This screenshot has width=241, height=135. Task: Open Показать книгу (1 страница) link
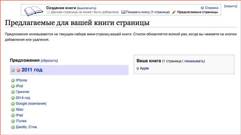pos(148,12)
